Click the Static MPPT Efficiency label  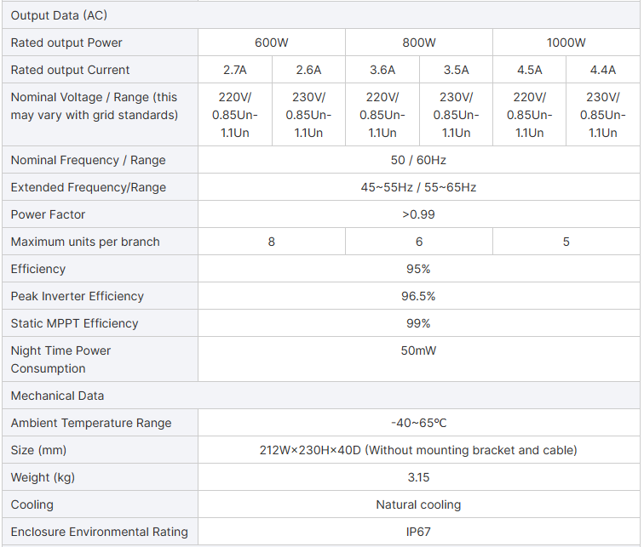tap(74, 323)
